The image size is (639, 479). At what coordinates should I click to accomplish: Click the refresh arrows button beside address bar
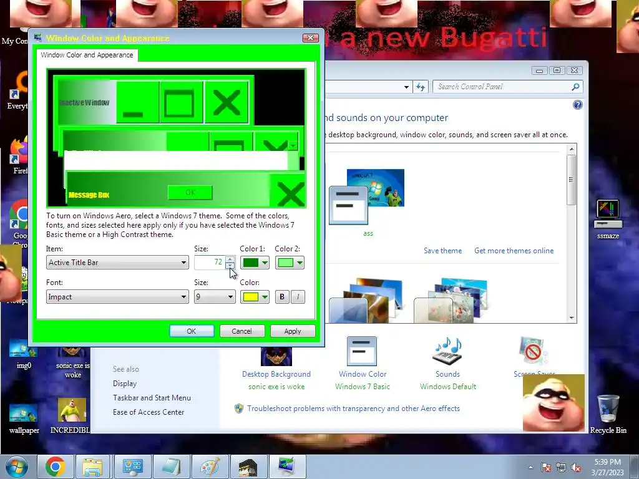(x=421, y=87)
